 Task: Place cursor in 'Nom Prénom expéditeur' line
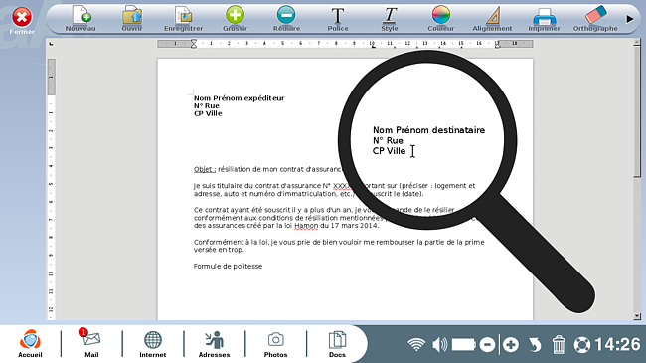pos(239,98)
